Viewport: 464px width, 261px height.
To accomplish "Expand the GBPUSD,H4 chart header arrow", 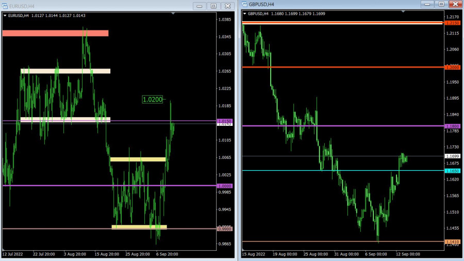I will (x=245, y=13).
